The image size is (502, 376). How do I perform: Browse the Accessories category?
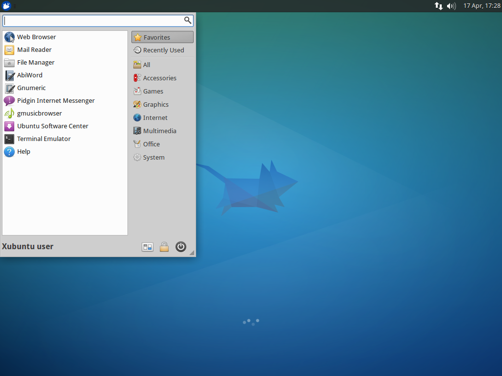159,78
